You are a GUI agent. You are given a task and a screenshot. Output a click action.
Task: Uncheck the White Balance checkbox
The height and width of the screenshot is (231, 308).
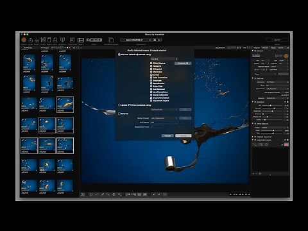[151, 64]
